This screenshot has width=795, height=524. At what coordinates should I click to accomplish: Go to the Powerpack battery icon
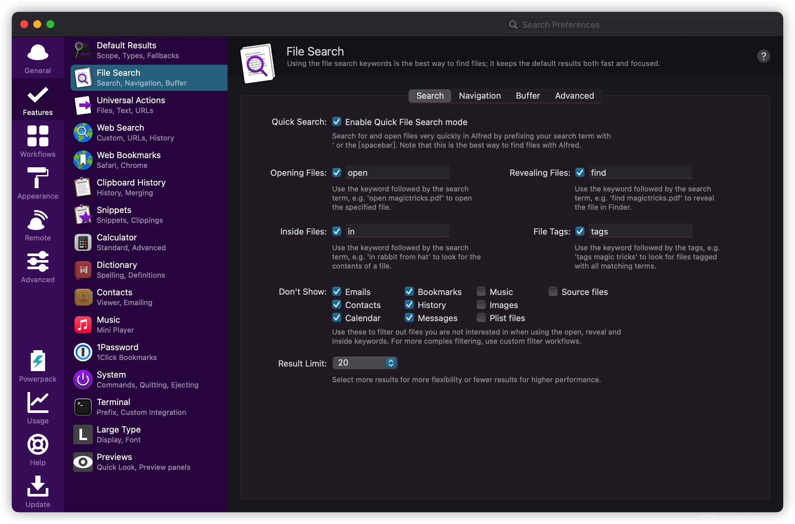38,361
